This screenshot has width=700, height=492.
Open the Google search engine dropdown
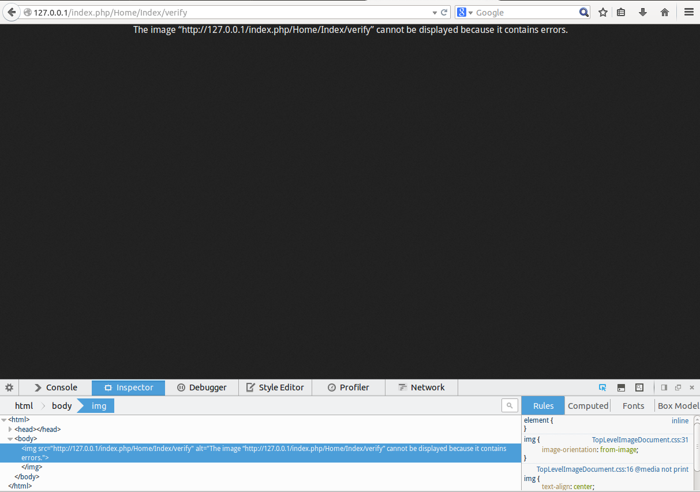pos(465,12)
